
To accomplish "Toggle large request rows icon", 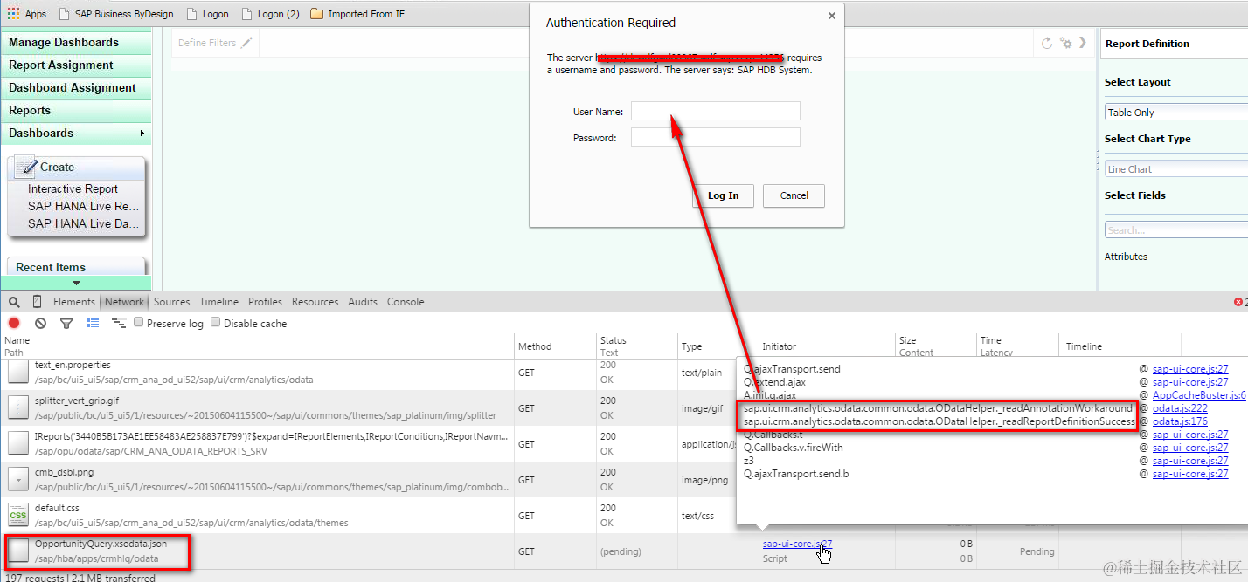I will [93, 323].
